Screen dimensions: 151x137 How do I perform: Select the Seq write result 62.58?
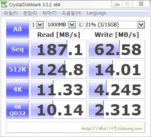pos(117,49)
